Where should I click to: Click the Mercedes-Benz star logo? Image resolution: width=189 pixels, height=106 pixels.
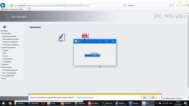pos(7,16)
